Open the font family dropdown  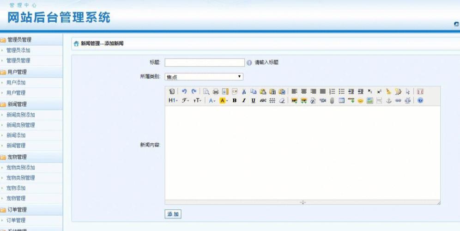pyautogui.click(x=185, y=100)
